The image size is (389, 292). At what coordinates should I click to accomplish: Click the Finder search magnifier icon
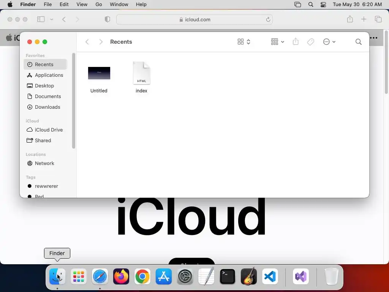[359, 42]
